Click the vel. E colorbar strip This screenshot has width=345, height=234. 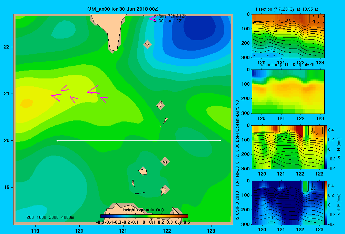[326, 203]
